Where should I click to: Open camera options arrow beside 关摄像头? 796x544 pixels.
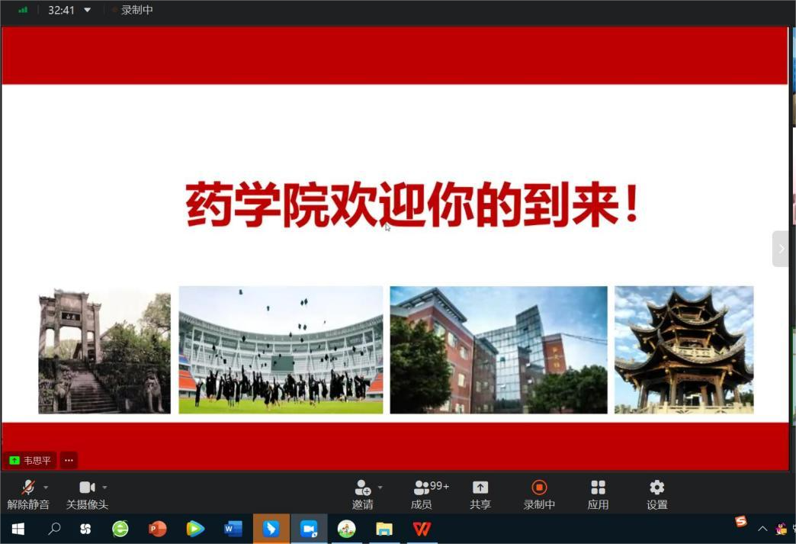(104, 488)
